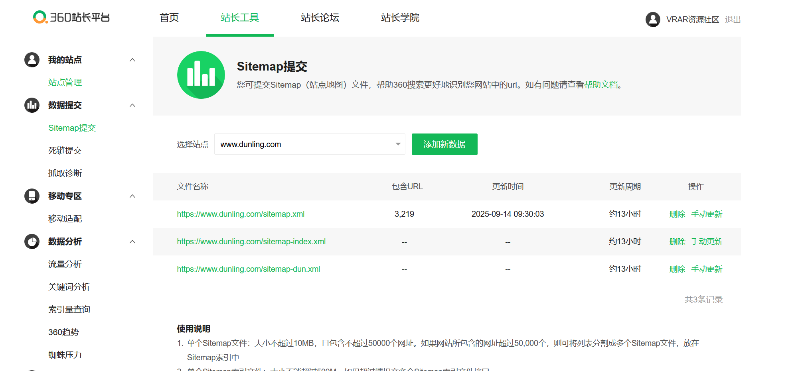Open the 选择站点 dropdown showing www.dunling.com
This screenshot has height=371, width=796.
tap(310, 144)
